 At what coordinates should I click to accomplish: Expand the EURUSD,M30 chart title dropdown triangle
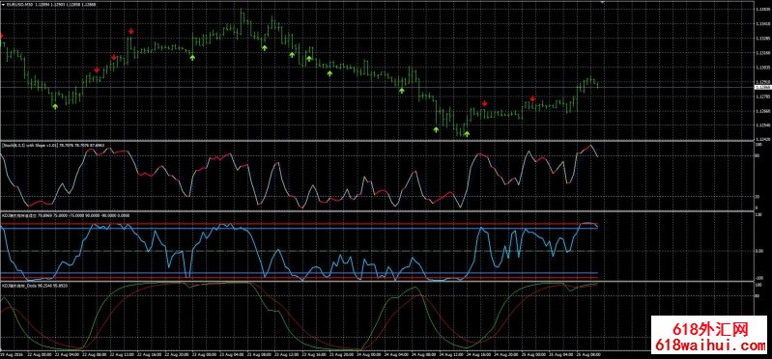tap(3, 4)
